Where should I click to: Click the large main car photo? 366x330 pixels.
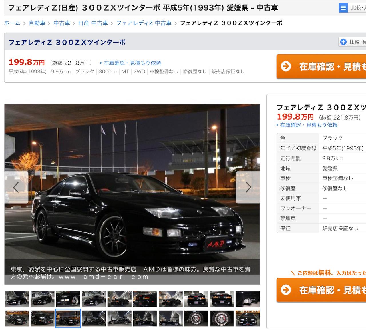point(132,194)
